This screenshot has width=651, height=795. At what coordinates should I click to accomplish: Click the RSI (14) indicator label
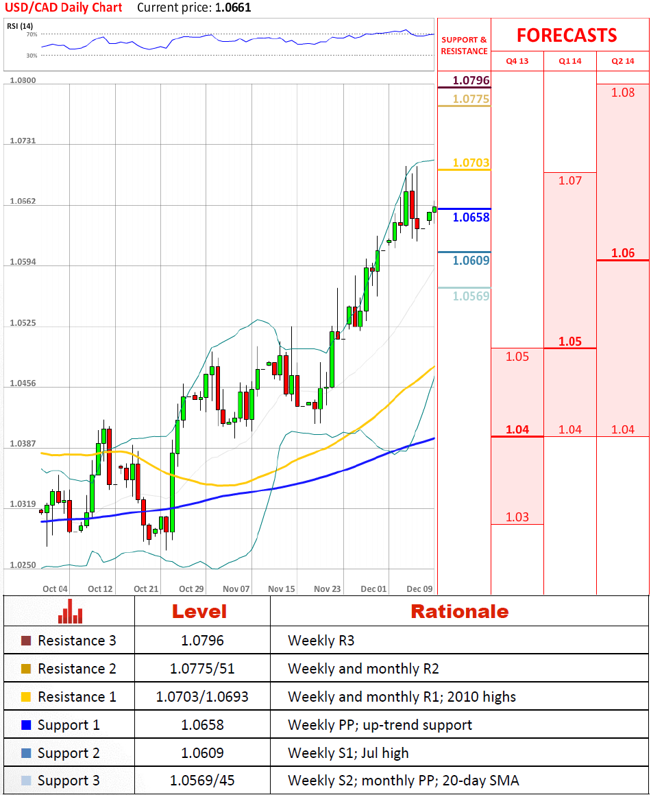(20, 26)
